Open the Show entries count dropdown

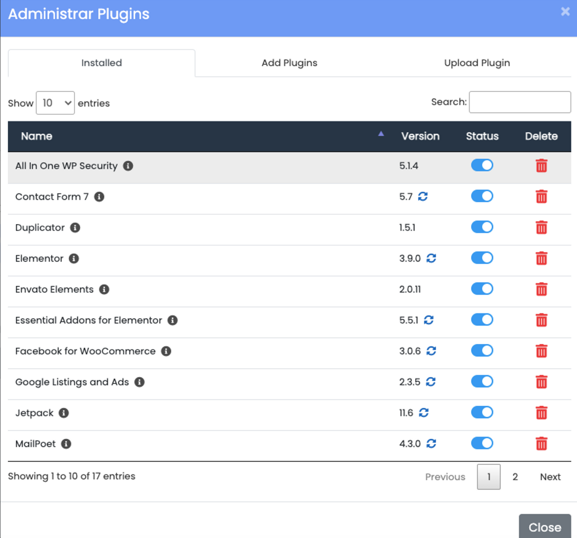pyautogui.click(x=55, y=103)
